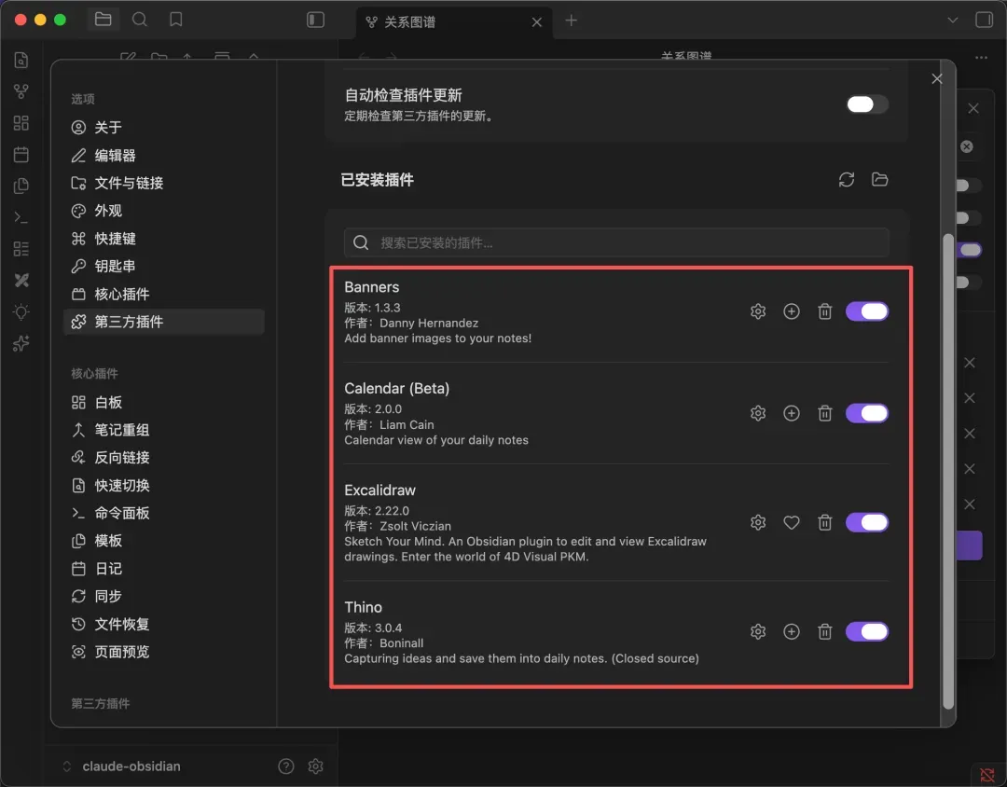Go to 文件与链接 settings

coord(164,183)
